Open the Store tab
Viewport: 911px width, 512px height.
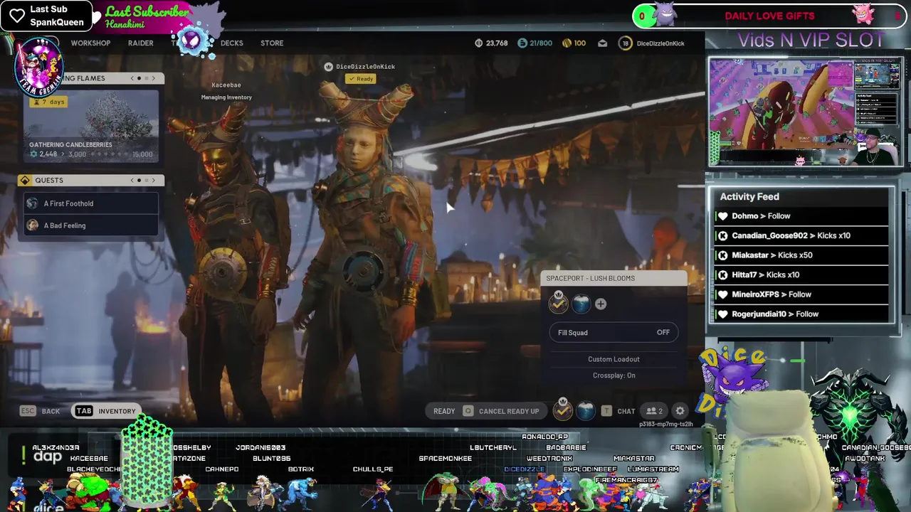coord(272,43)
